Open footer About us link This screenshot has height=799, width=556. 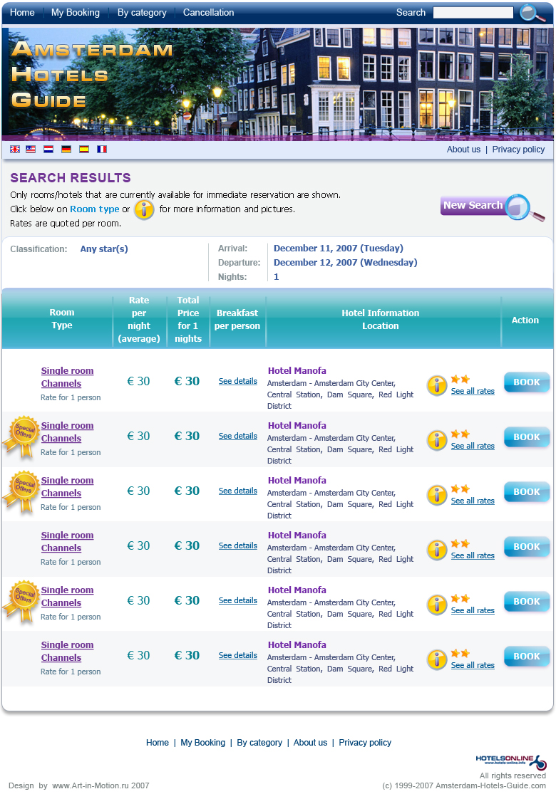tap(310, 743)
